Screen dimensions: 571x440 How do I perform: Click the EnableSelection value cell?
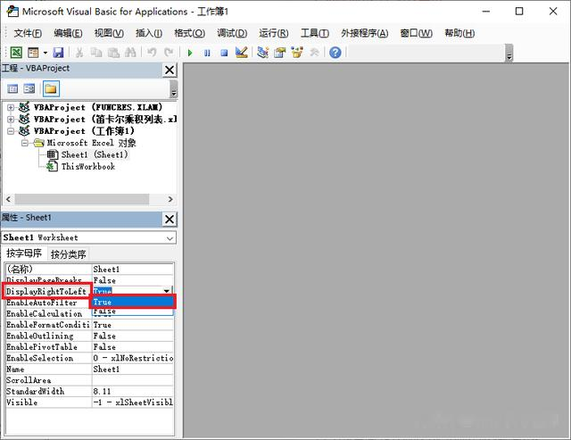[x=133, y=358]
